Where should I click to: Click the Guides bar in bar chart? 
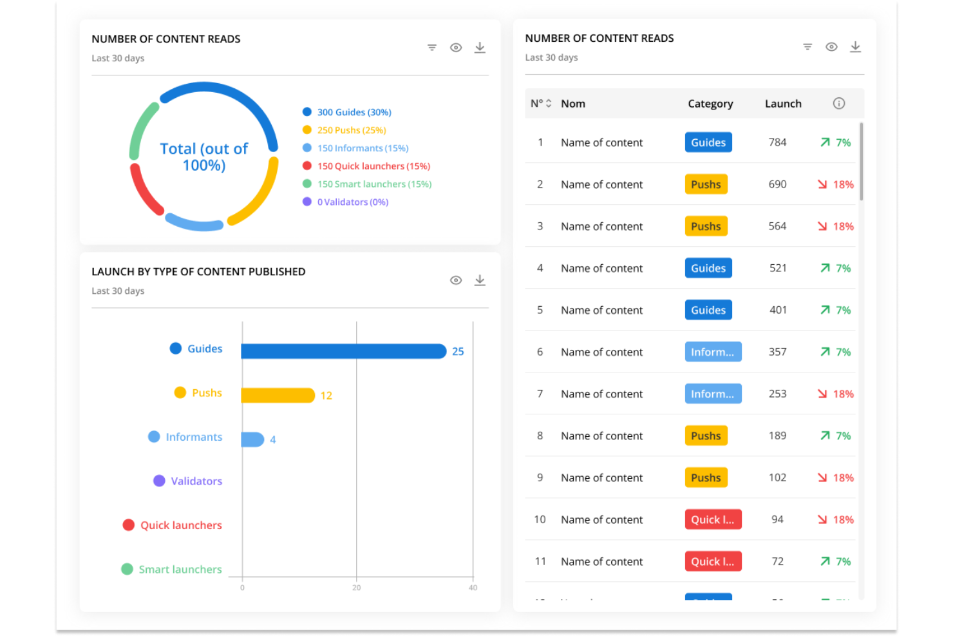tap(344, 351)
